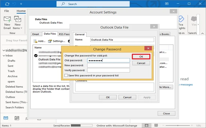Click OK in Outlook Data File dialog
Viewport: 206px width, 128px height.
coord(108,97)
